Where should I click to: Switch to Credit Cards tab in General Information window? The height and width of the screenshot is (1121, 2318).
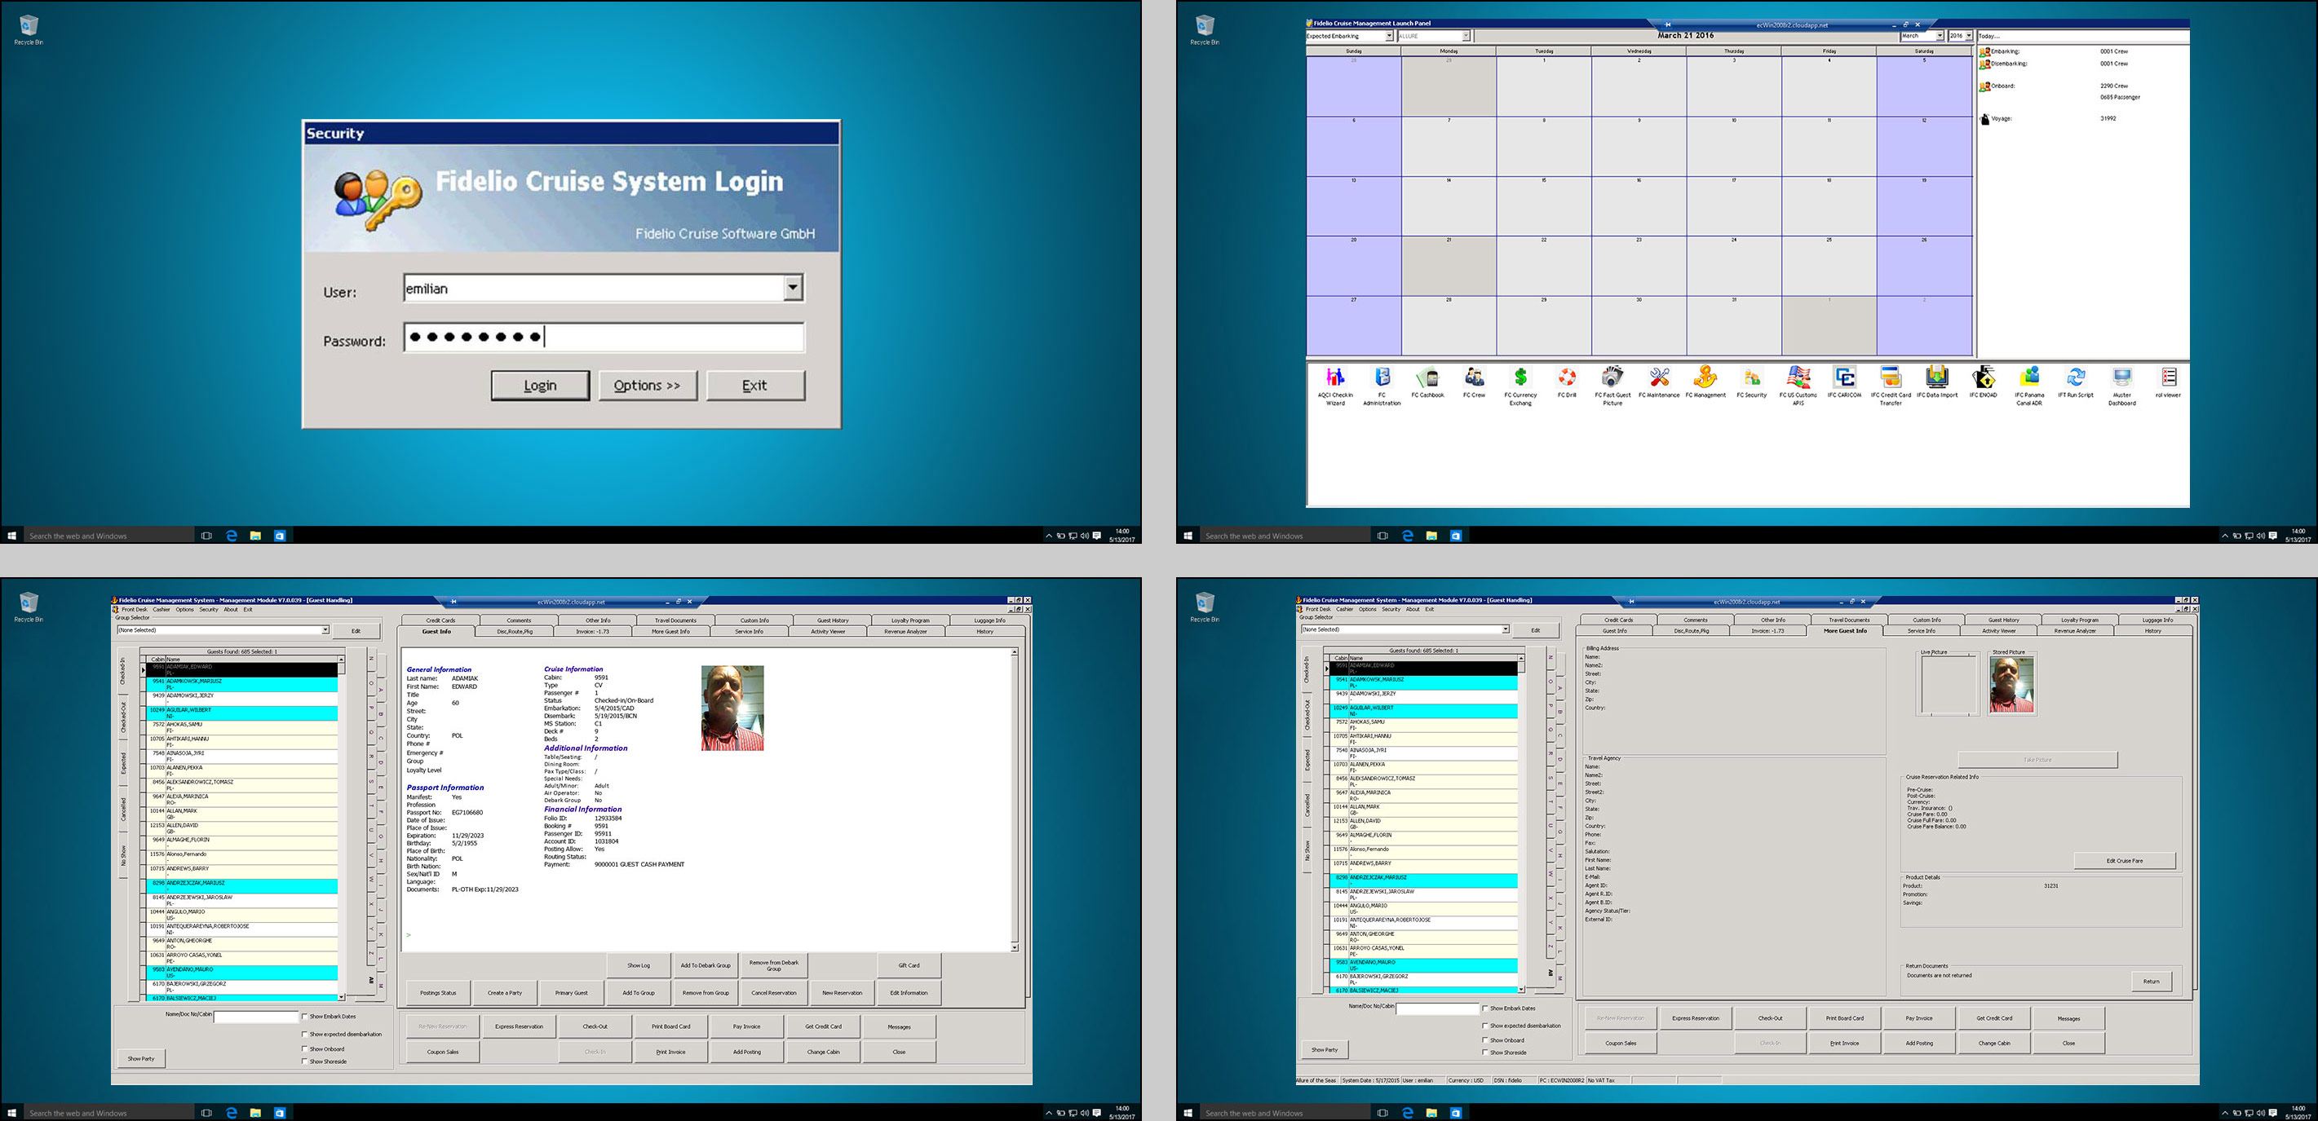pyautogui.click(x=440, y=620)
